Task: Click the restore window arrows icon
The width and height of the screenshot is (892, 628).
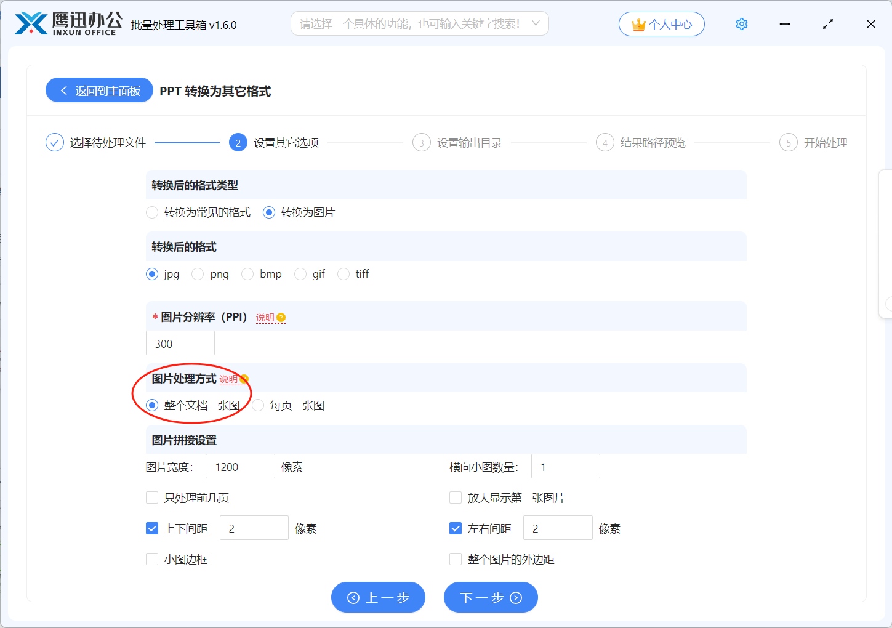Action: coord(828,24)
